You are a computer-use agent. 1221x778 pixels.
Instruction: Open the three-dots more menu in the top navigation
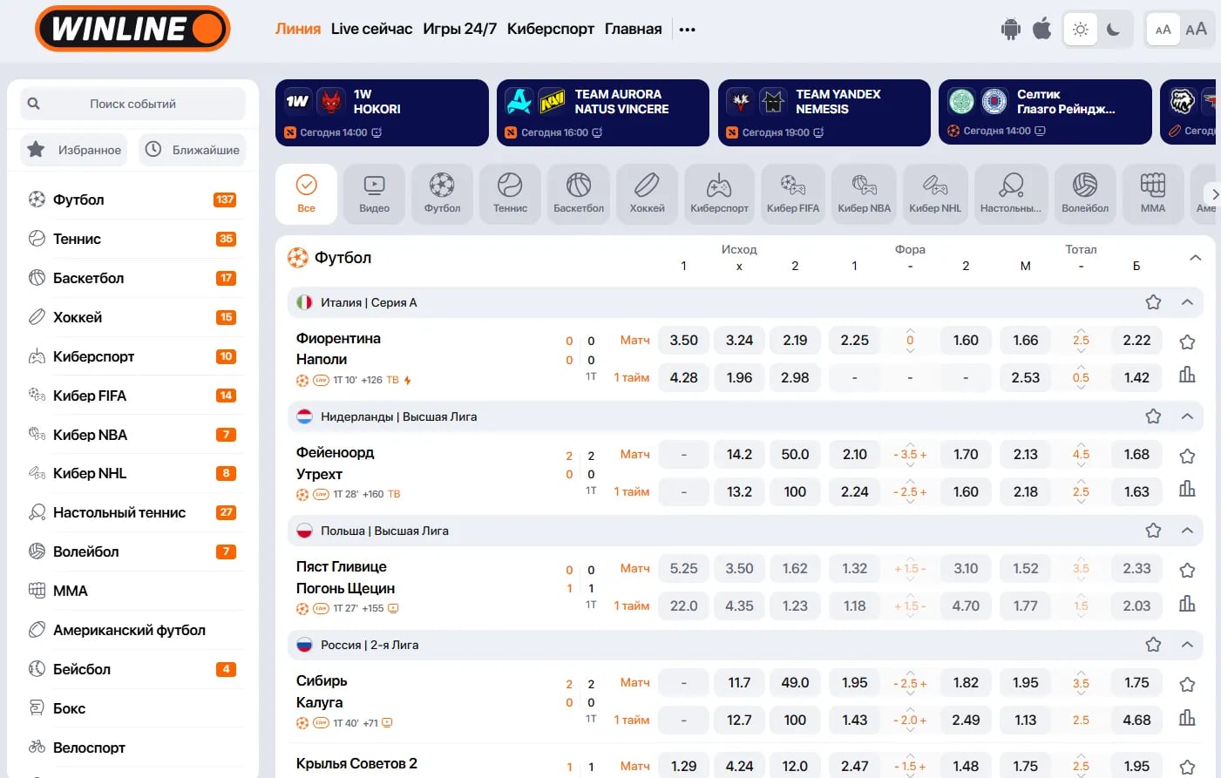pyautogui.click(x=688, y=30)
